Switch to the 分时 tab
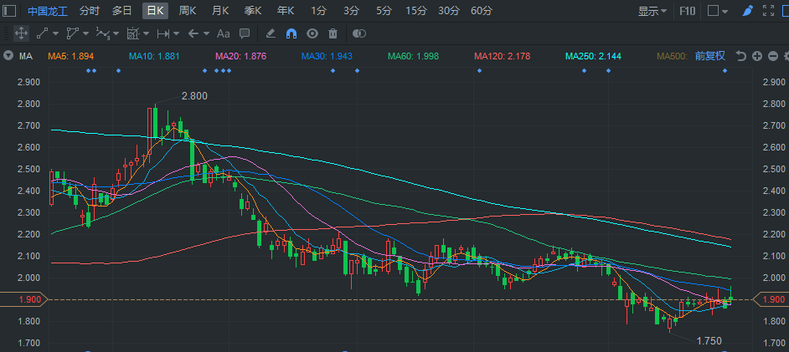789x352 pixels. (90, 11)
